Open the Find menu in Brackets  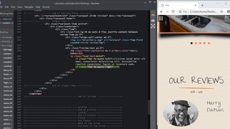coord(13,7)
